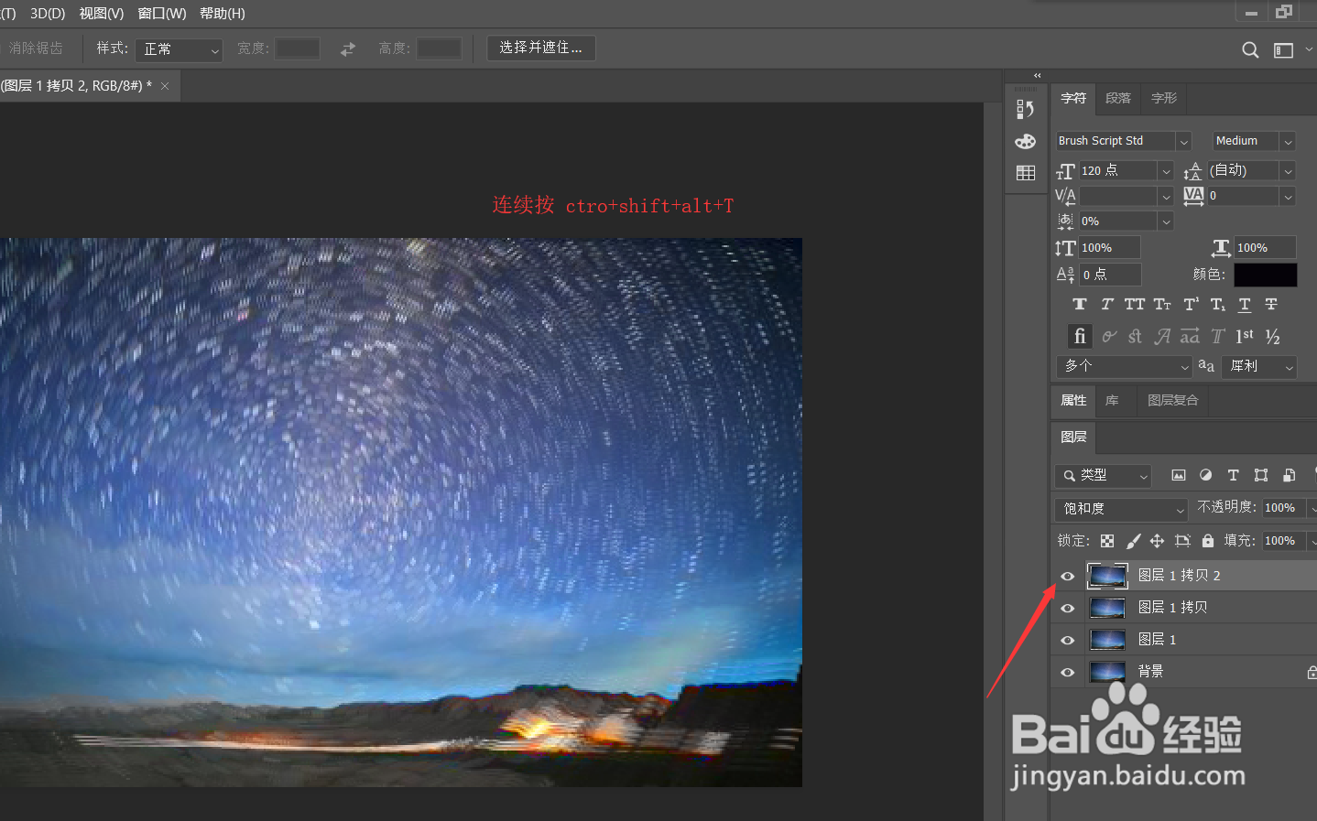The width and height of the screenshot is (1317, 821).
Task: Open the 多个 language dropdown
Action: [x=1125, y=366]
